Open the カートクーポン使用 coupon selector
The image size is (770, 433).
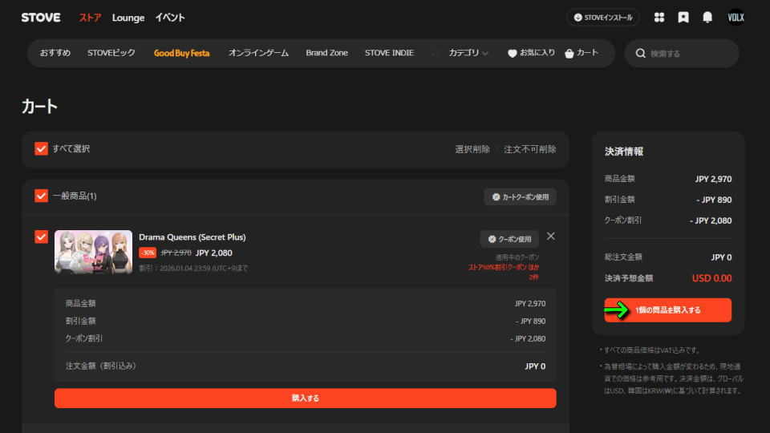coord(520,196)
